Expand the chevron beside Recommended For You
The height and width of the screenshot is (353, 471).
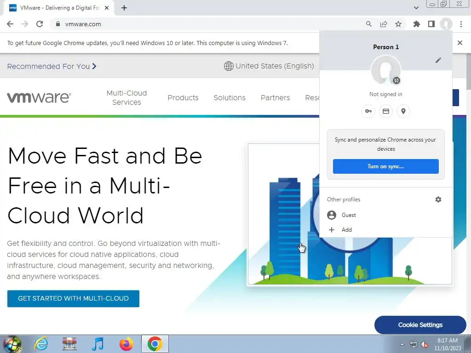coord(94,66)
